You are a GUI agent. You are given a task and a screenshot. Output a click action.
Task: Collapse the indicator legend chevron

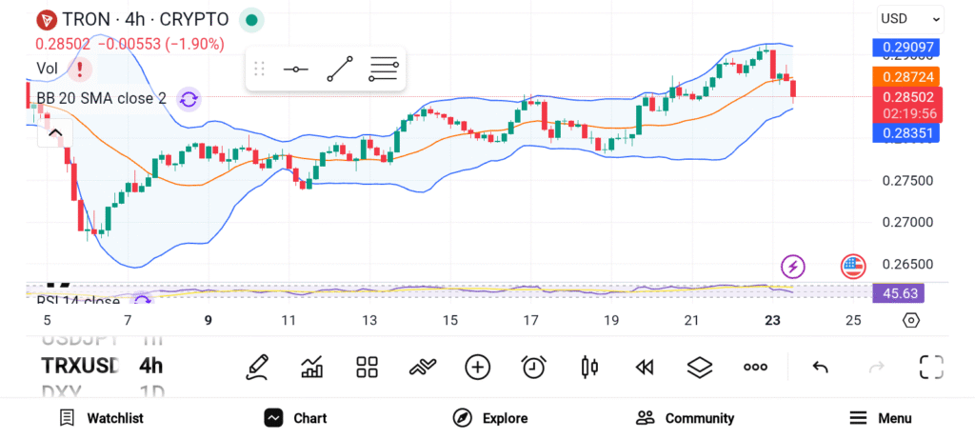pyautogui.click(x=54, y=133)
